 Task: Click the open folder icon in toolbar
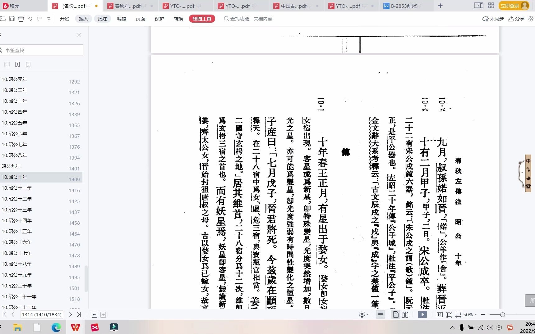click(3, 19)
